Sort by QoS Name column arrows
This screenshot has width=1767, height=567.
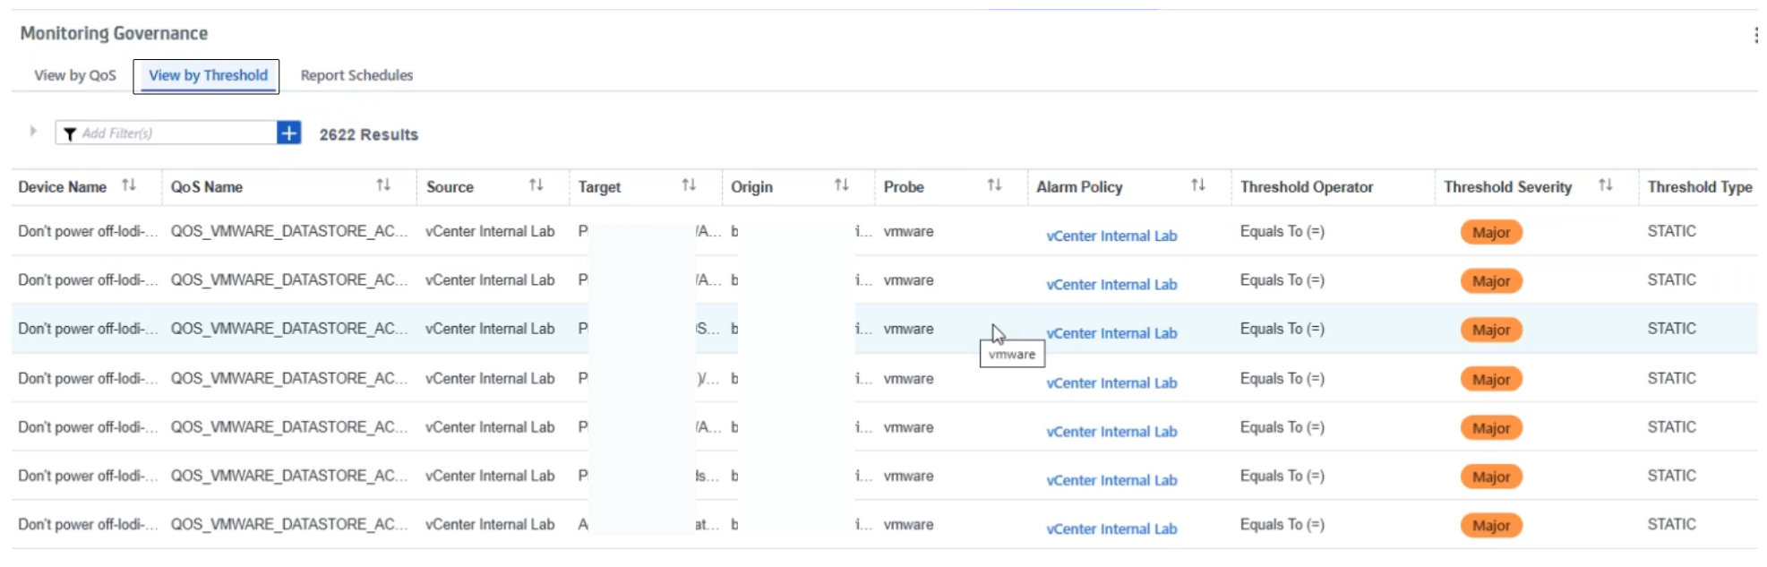pyautogui.click(x=383, y=185)
